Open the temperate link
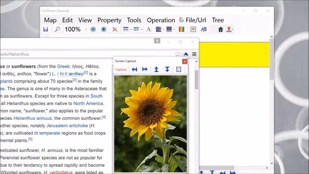 click(x=50, y=133)
